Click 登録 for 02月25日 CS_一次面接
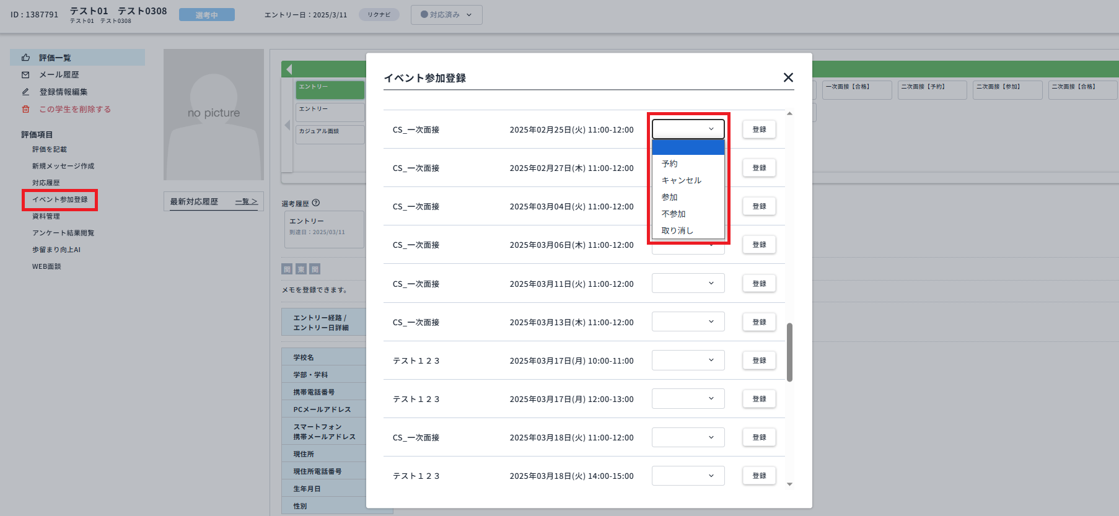Viewport: 1119px width, 516px height. tap(759, 129)
